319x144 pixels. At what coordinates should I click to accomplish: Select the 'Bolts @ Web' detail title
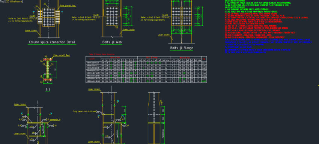(x=111, y=42)
